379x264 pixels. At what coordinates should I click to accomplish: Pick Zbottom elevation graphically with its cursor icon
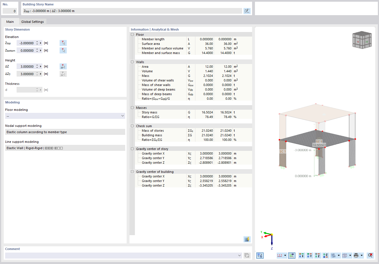[x=63, y=51]
